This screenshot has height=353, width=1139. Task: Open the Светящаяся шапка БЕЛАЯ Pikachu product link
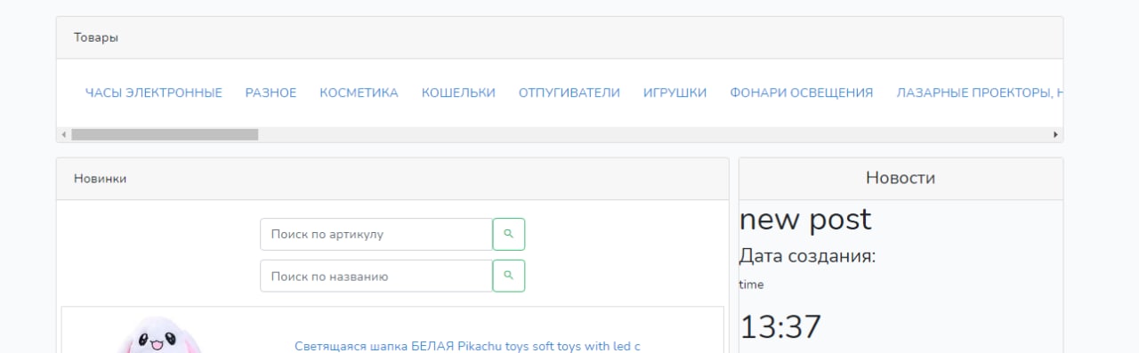coord(467,346)
